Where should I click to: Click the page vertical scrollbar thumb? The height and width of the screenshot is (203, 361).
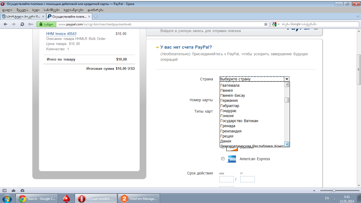(359, 70)
